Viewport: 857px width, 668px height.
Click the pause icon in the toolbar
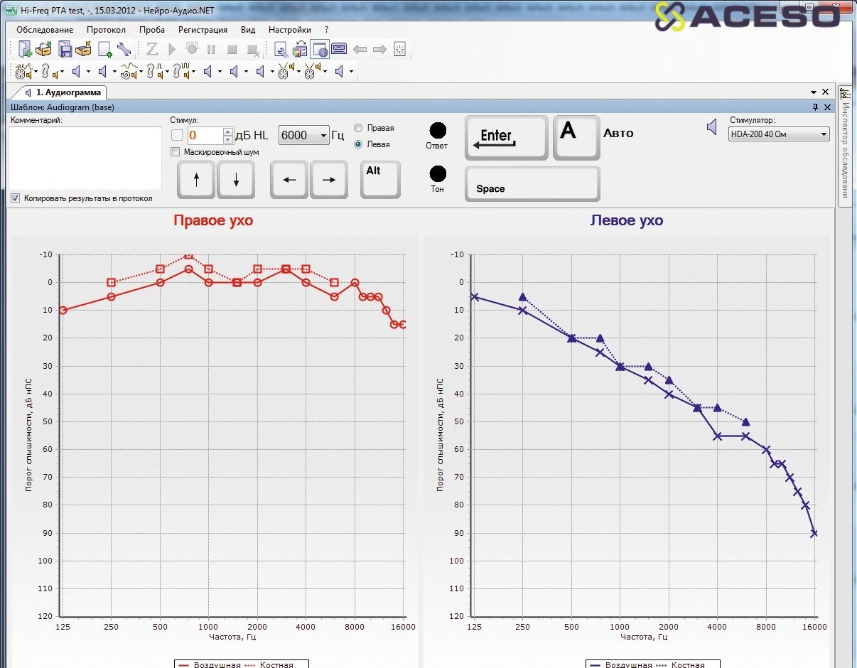[x=211, y=49]
